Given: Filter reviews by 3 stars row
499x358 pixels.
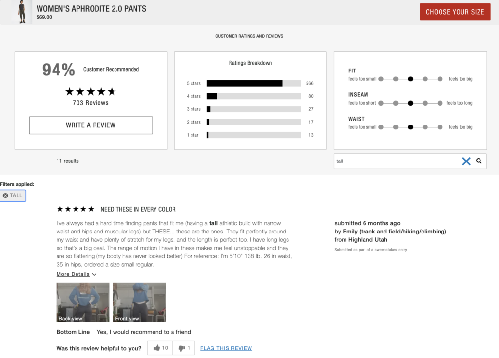Looking at the screenshot, I should (253, 109).
